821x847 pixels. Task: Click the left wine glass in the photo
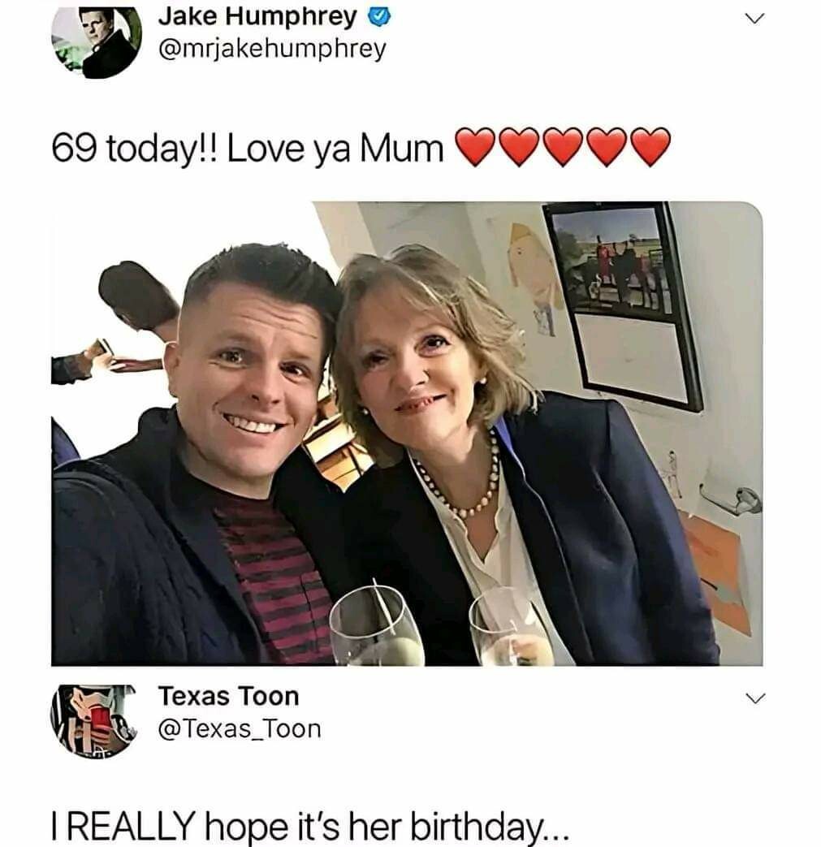pyautogui.click(x=375, y=625)
